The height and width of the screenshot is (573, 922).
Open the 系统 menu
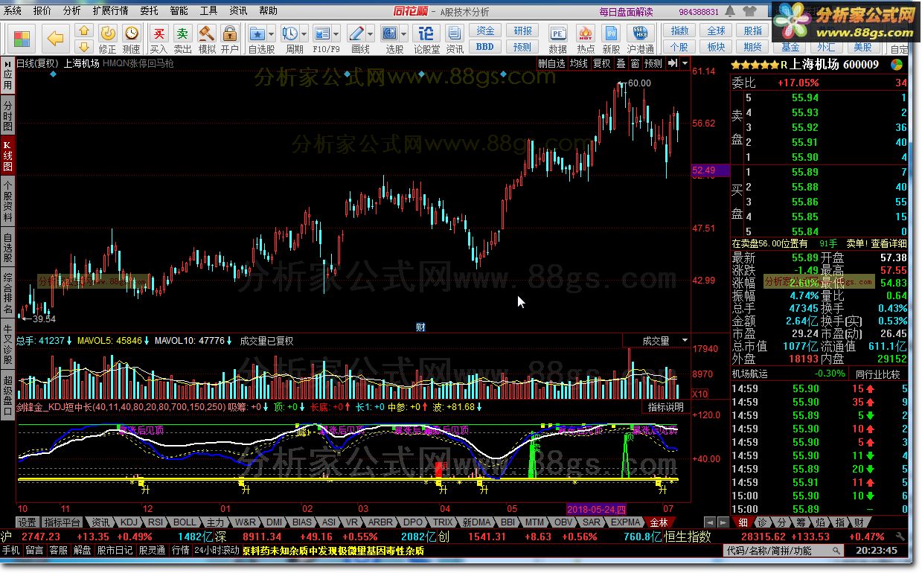pyautogui.click(x=13, y=11)
